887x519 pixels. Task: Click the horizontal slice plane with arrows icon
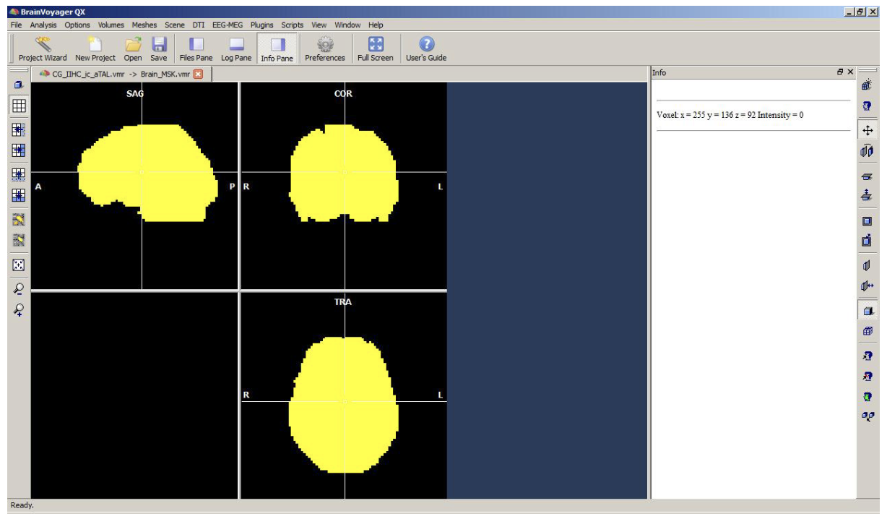[x=867, y=195]
